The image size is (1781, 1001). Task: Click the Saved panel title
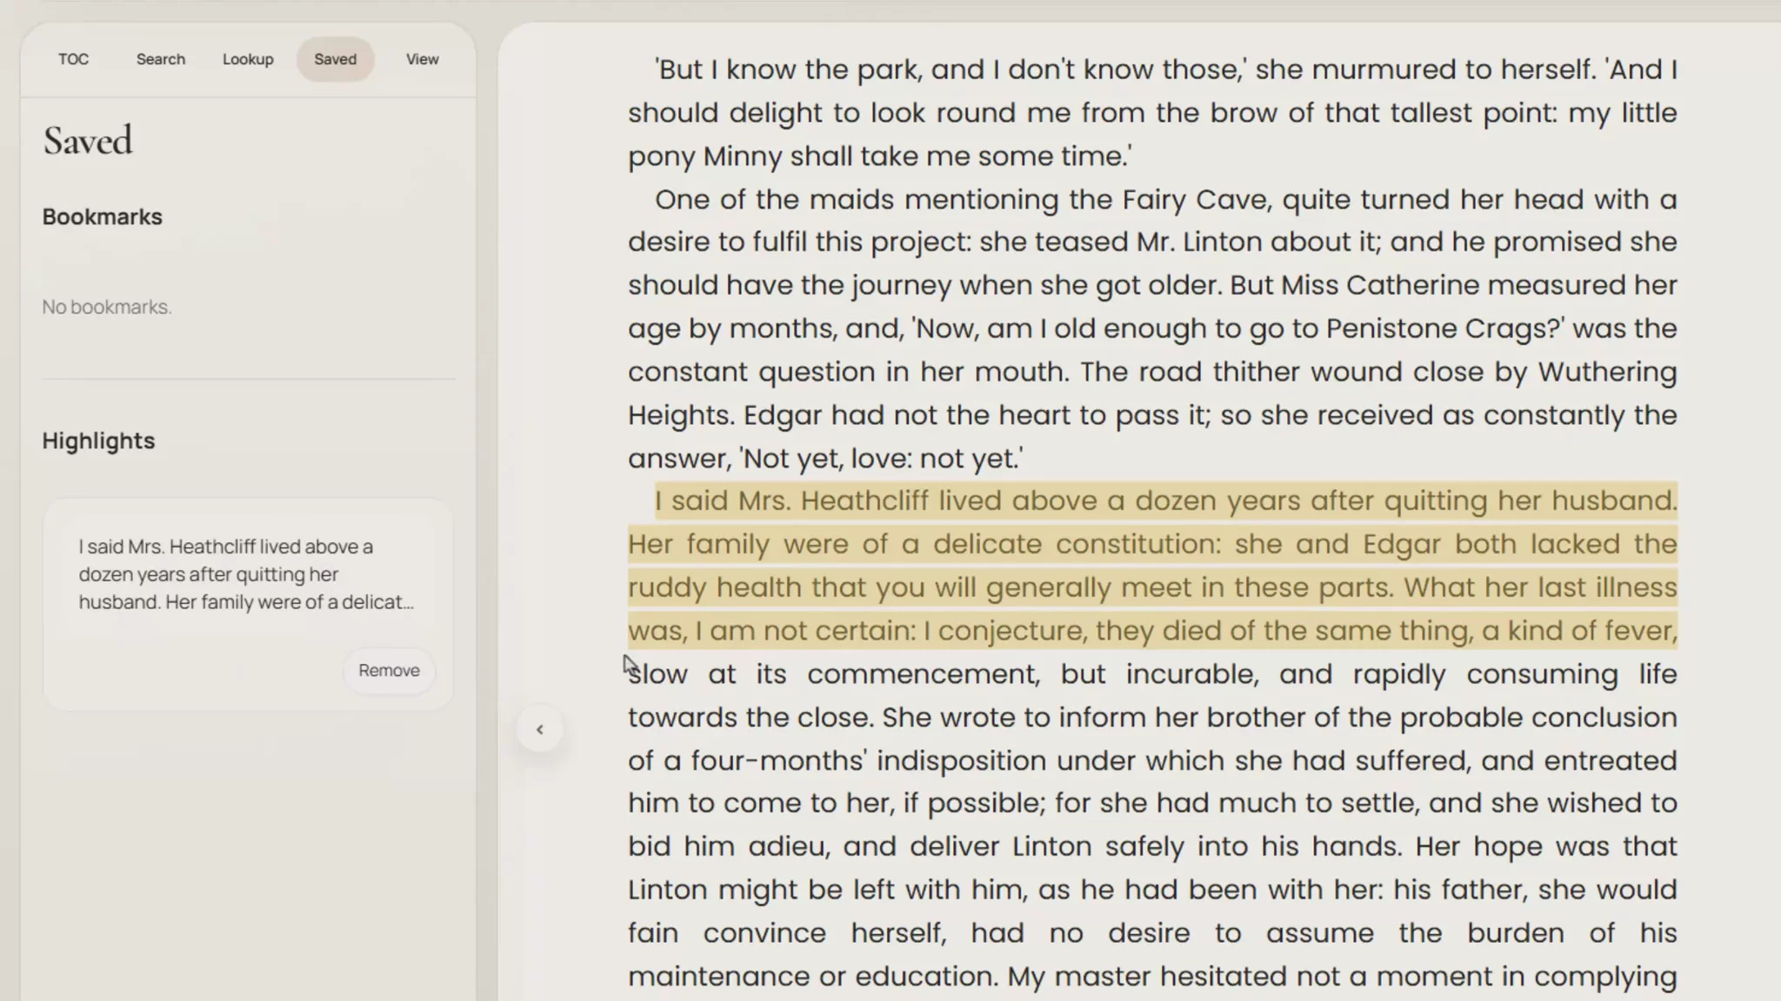87,140
